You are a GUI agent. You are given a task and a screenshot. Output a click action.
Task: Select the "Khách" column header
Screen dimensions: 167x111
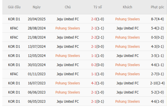click(x=127, y=7)
